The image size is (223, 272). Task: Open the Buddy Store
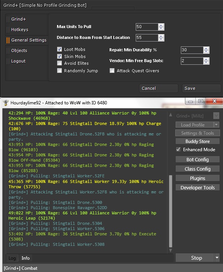(198, 141)
